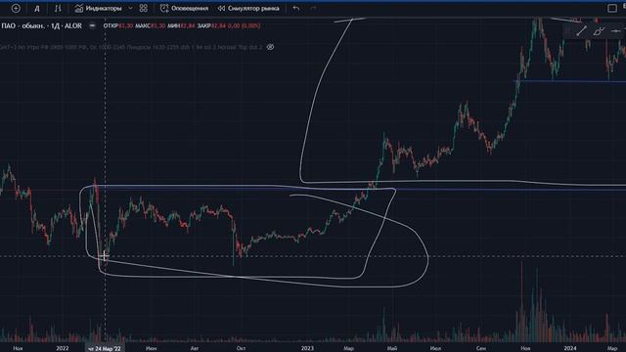Expand the indicators favorites dropdown arrow
The width and height of the screenshot is (626, 352).
click(130, 8)
